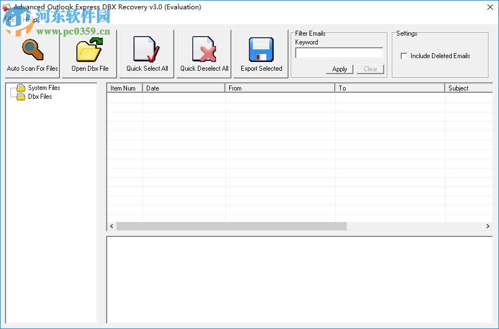Click the Keyword input field

click(x=339, y=53)
